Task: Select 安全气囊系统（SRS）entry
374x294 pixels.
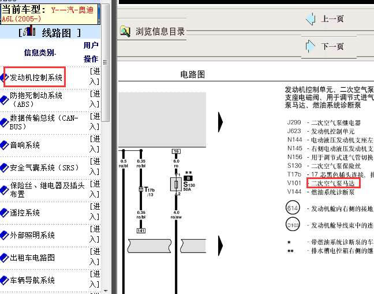Action: point(44,168)
